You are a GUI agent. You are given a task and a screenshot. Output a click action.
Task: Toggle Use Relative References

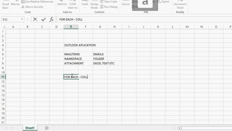(x=37, y=1)
